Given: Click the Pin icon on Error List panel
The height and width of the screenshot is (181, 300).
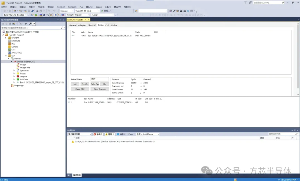Looking at the screenshot, I should (x=295, y=131).
